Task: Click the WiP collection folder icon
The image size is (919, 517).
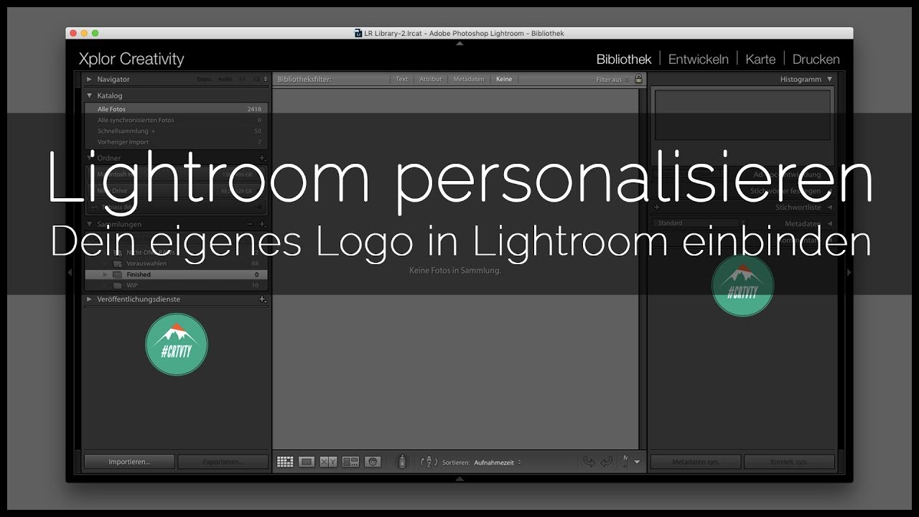Action: click(117, 286)
